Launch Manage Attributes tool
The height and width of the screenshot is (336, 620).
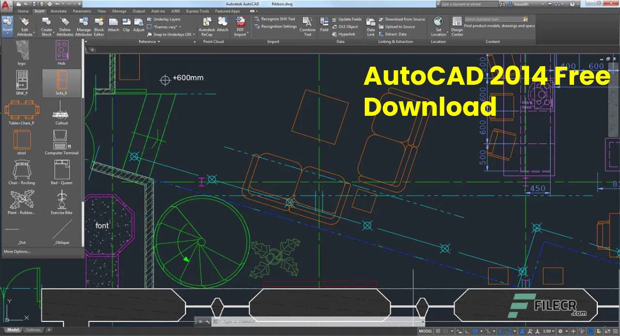coord(83,26)
